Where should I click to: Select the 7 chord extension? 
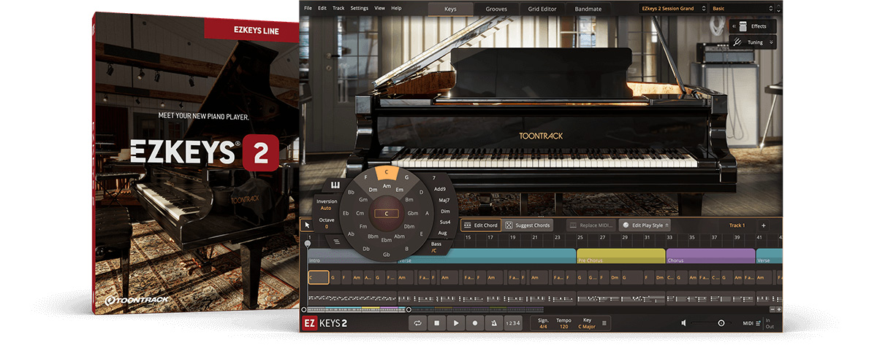(x=434, y=177)
